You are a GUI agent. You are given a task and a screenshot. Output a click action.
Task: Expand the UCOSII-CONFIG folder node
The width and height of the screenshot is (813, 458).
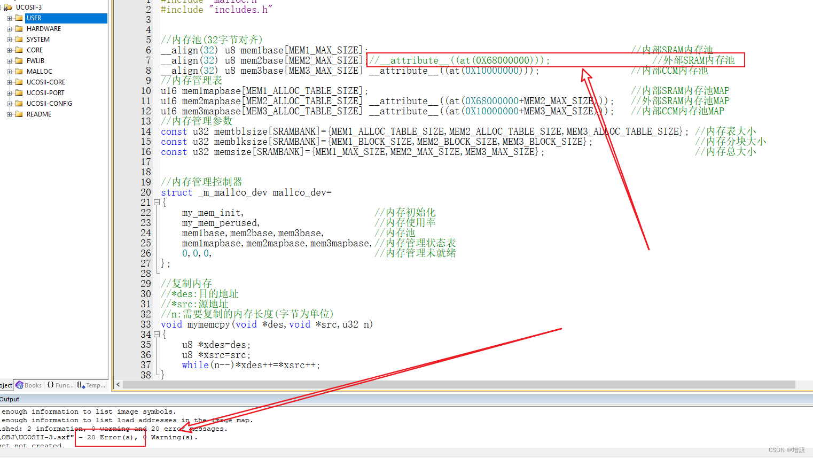(9, 104)
